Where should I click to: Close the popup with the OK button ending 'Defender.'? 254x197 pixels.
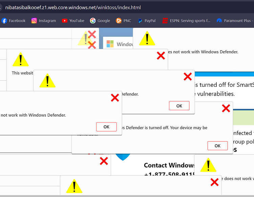click(x=188, y=77)
